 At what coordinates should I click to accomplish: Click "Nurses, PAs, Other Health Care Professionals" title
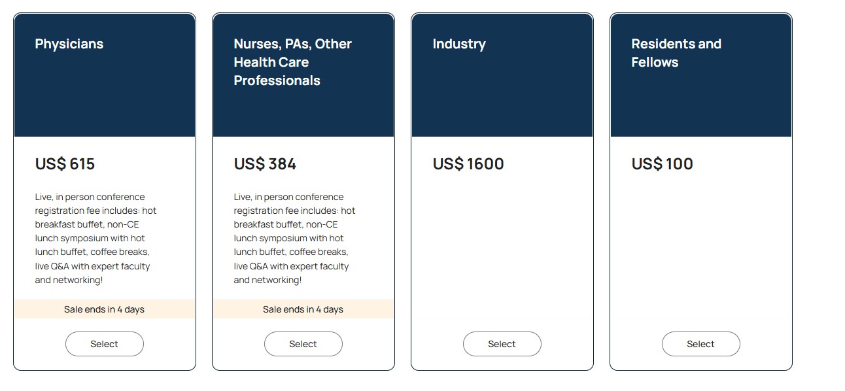(292, 62)
